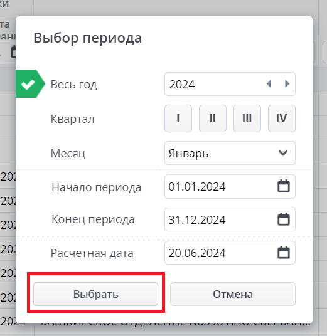327x336 pixels.
Task: Click the green checkmark beside Весь год
Action: [x=28, y=84]
